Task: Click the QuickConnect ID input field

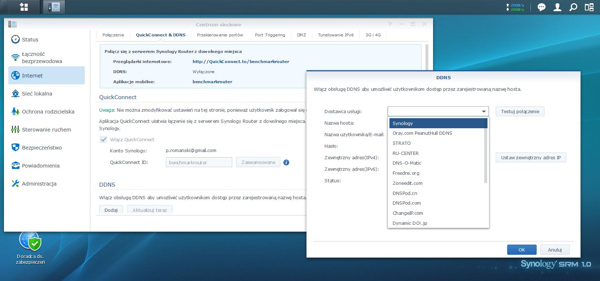Action: coord(199,162)
